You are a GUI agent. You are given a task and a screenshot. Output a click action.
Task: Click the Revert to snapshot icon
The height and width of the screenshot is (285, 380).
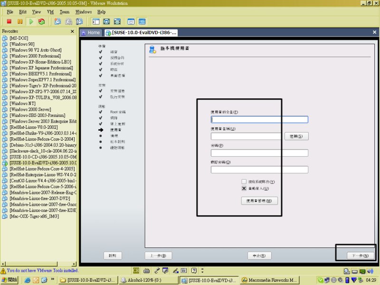click(x=68, y=21)
